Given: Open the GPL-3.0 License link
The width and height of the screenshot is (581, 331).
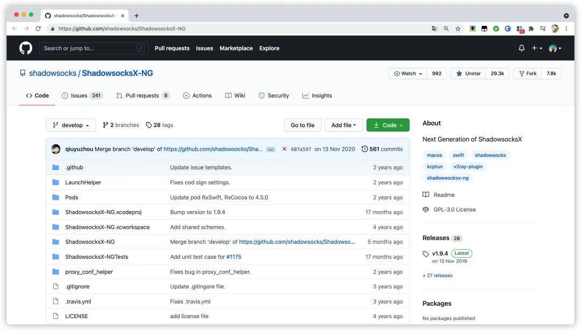Looking at the screenshot, I should 449,209.
